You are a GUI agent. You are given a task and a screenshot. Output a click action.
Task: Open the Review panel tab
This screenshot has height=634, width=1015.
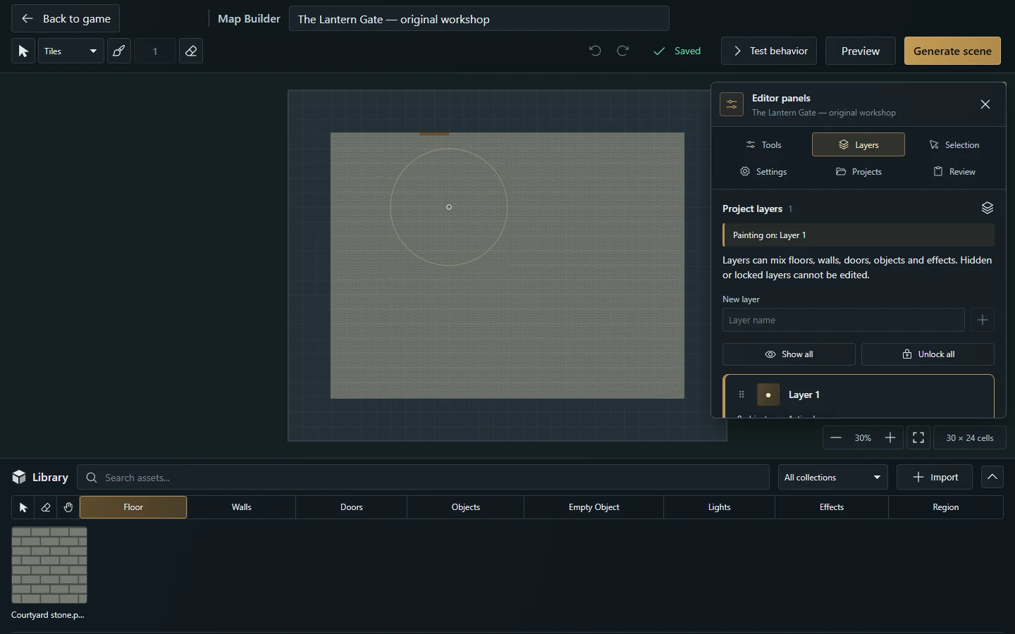point(954,171)
